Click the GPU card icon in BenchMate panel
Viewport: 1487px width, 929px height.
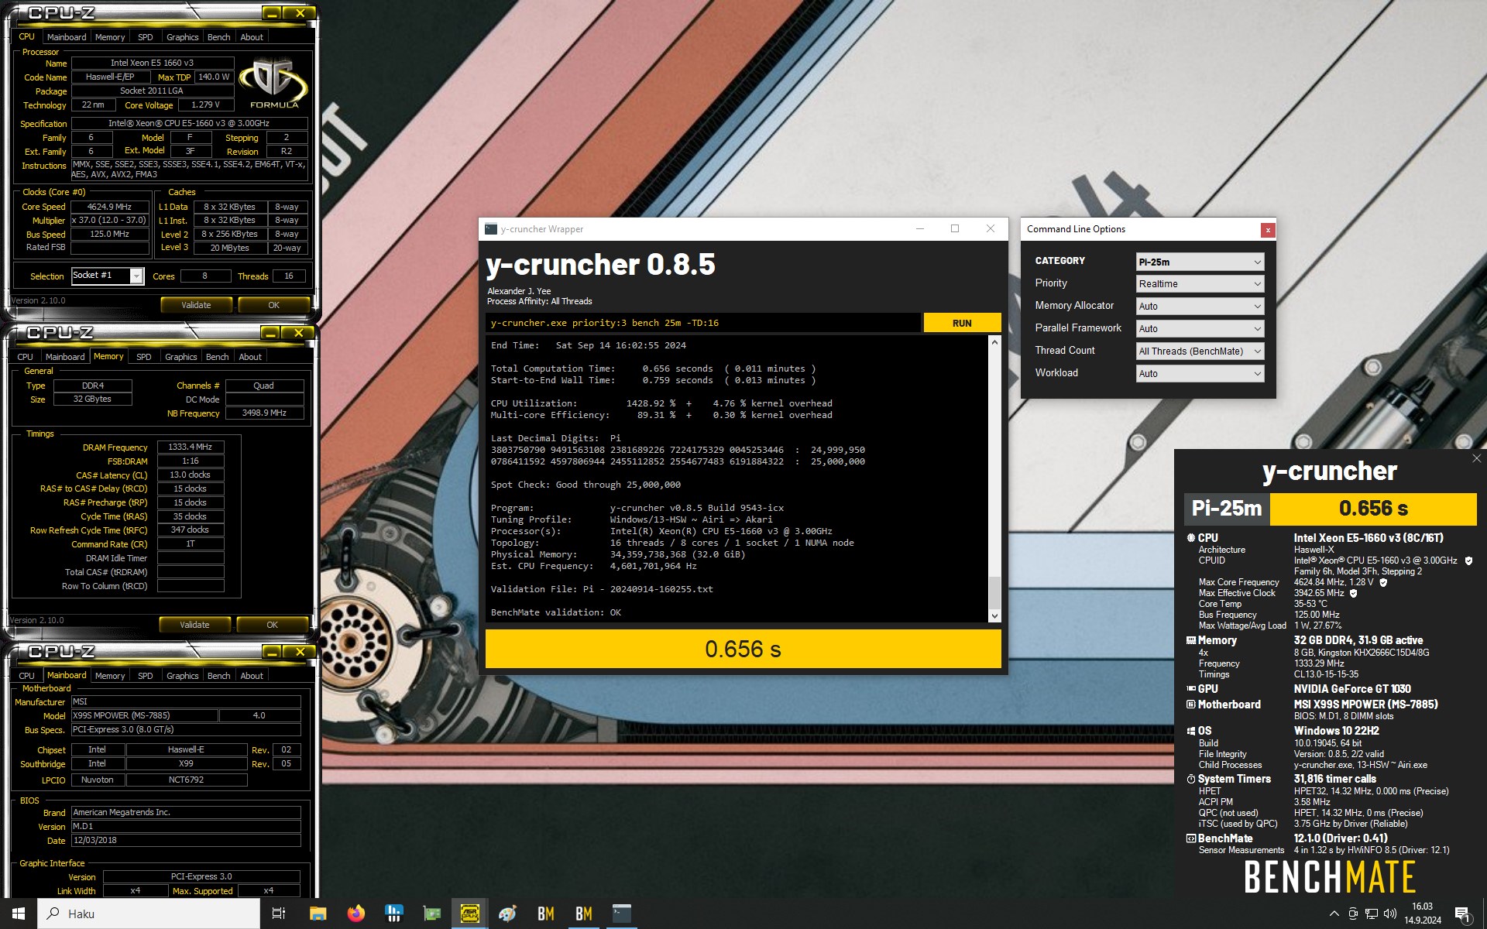(x=1191, y=688)
